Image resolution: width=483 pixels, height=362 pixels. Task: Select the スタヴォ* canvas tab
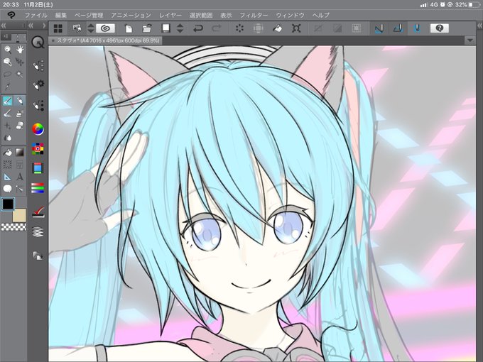pos(105,40)
